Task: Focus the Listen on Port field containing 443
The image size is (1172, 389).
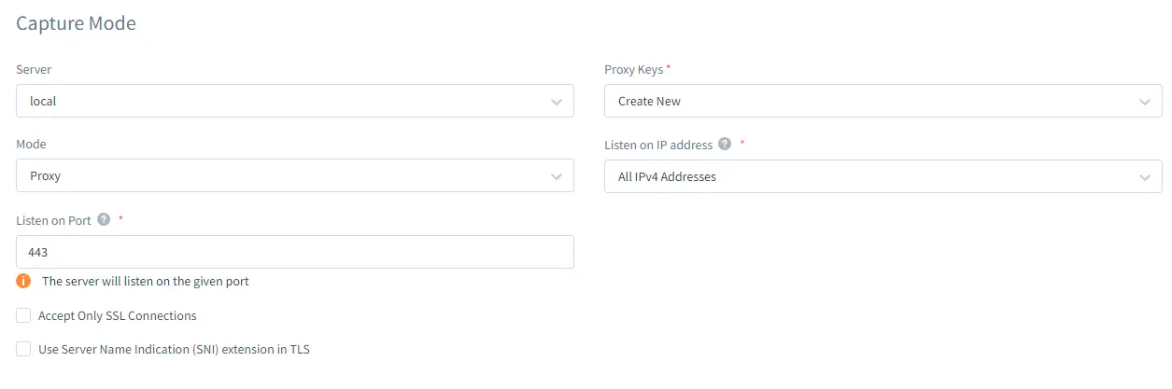Action: (295, 252)
